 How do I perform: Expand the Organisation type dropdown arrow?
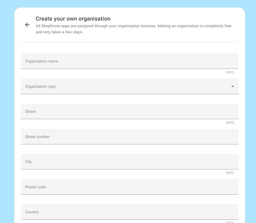pyautogui.click(x=233, y=86)
